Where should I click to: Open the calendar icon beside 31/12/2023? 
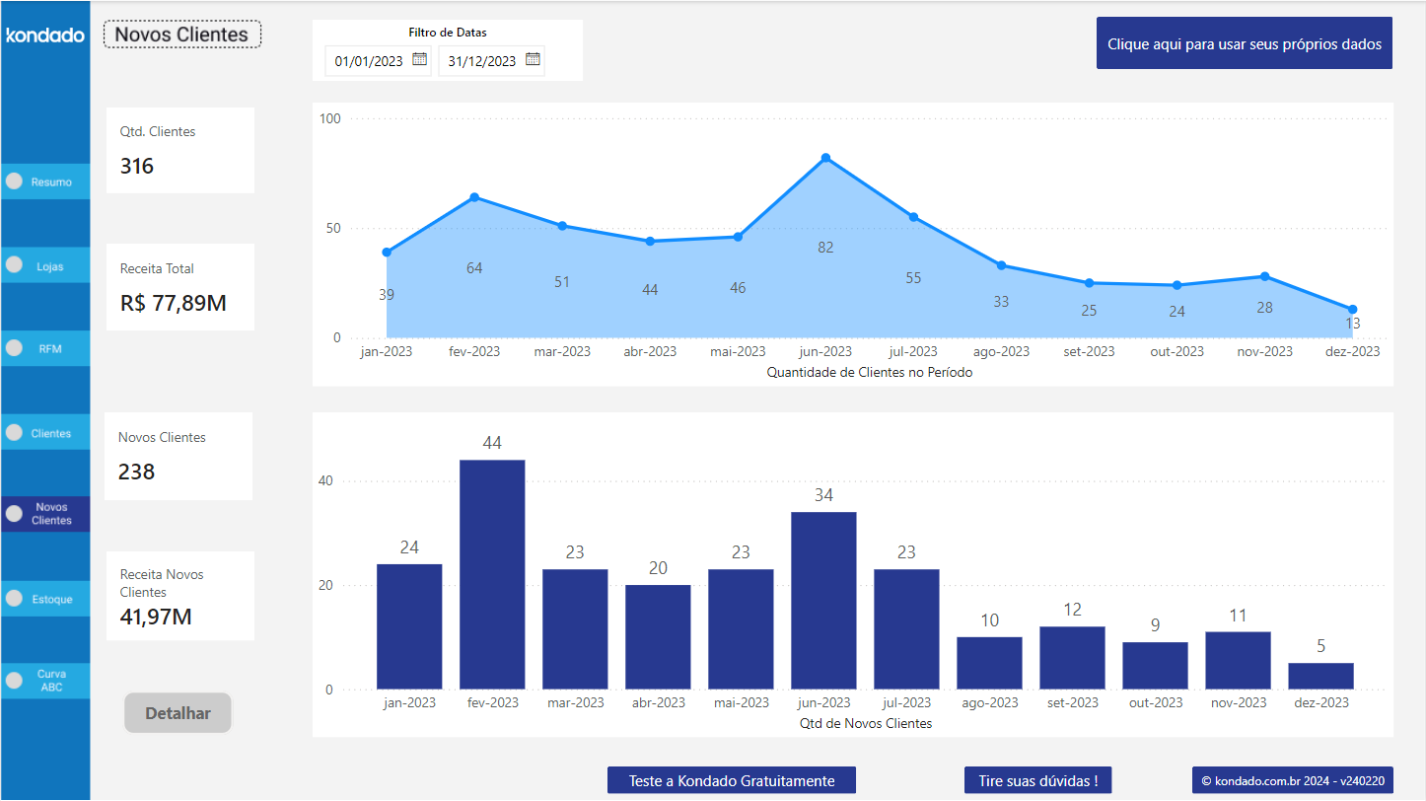[x=534, y=59]
